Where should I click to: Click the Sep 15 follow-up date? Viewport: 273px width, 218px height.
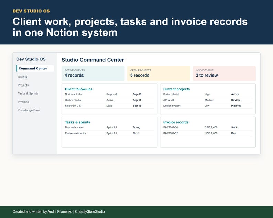pyautogui.click(x=137, y=106)
